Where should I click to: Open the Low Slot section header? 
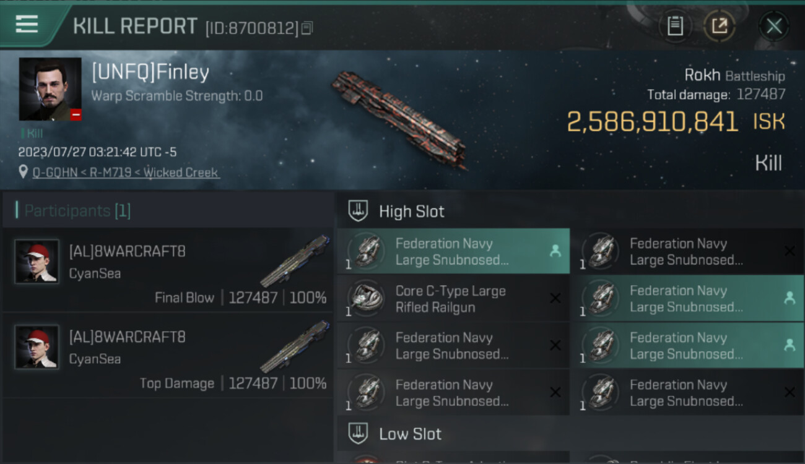(410, 434)
